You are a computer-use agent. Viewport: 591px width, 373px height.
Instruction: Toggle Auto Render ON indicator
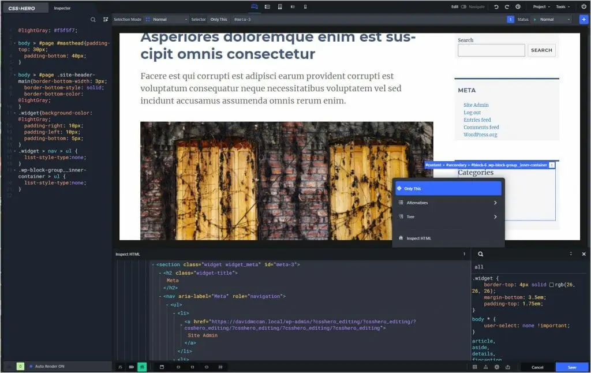[x=31, y=367]
